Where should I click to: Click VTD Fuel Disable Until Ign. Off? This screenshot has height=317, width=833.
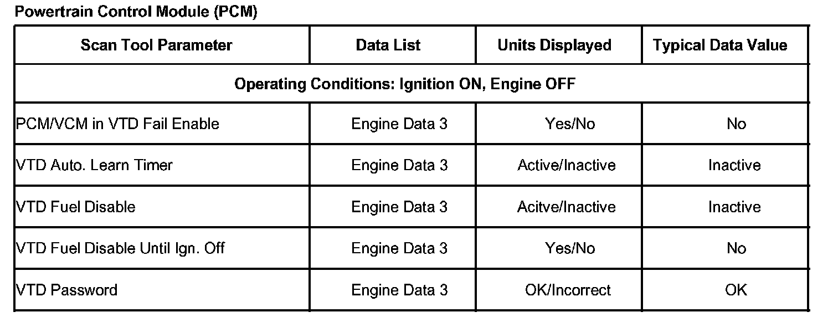coord(121,248)
